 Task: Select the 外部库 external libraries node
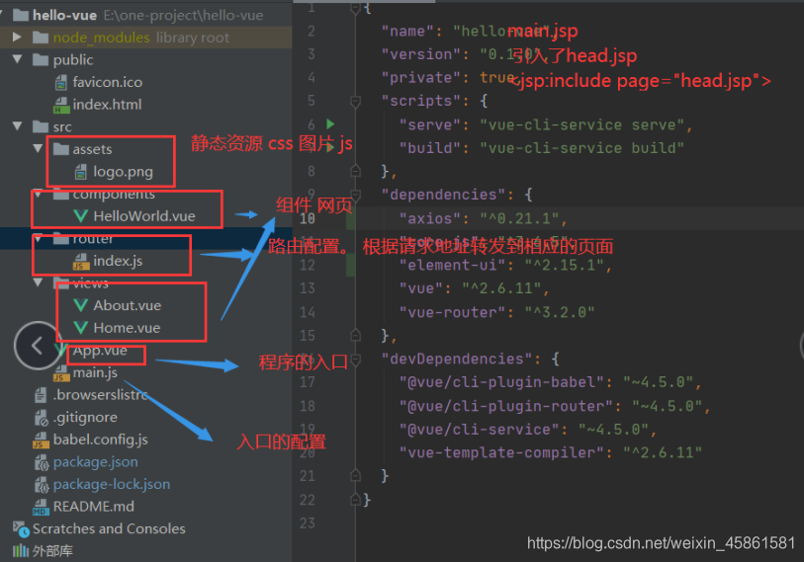(x=52, y=551)
